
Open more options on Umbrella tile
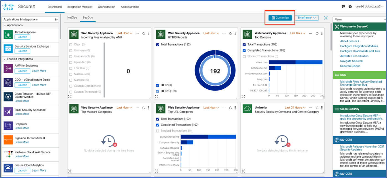click(311, 108)
